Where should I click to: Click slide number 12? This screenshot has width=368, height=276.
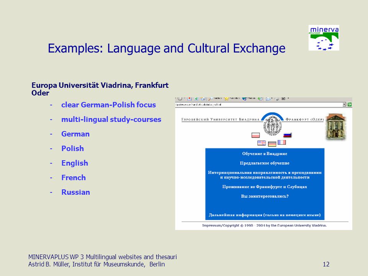pyautogui.click(x=326, y=264)
